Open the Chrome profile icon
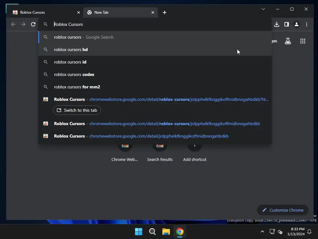The height and width of the screenshot is (239, 318). pos(297,24)
